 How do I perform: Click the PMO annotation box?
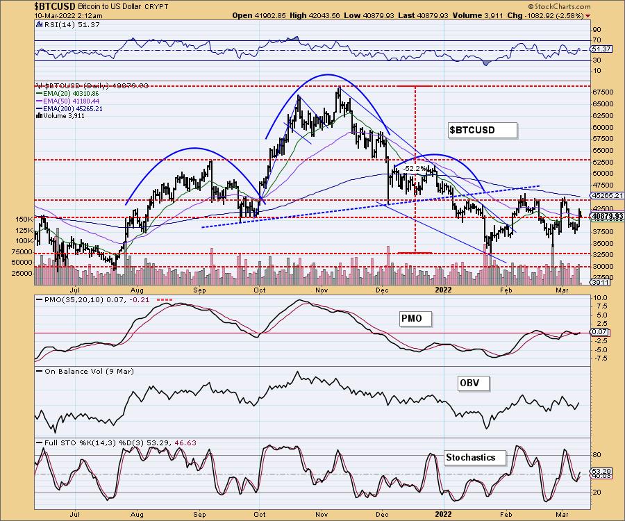point(415,318)
